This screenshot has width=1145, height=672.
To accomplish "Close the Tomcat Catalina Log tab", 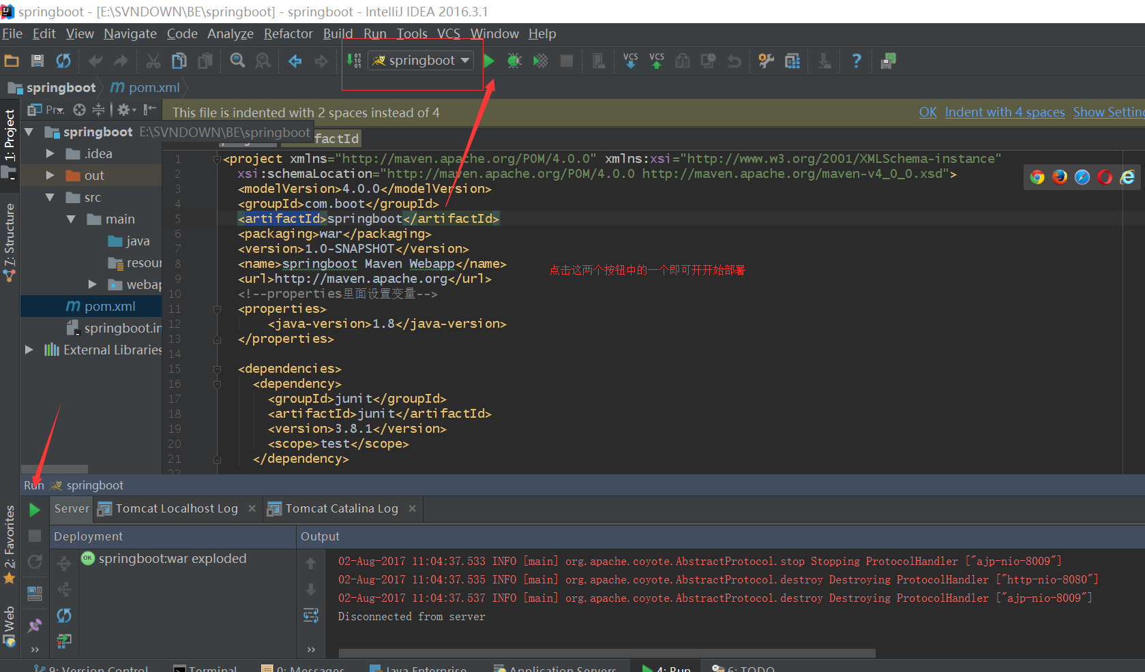I will click(x=412, y=508).
